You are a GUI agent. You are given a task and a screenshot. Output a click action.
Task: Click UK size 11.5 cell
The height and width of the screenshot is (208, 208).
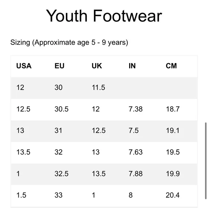click(x=98, y=88)
